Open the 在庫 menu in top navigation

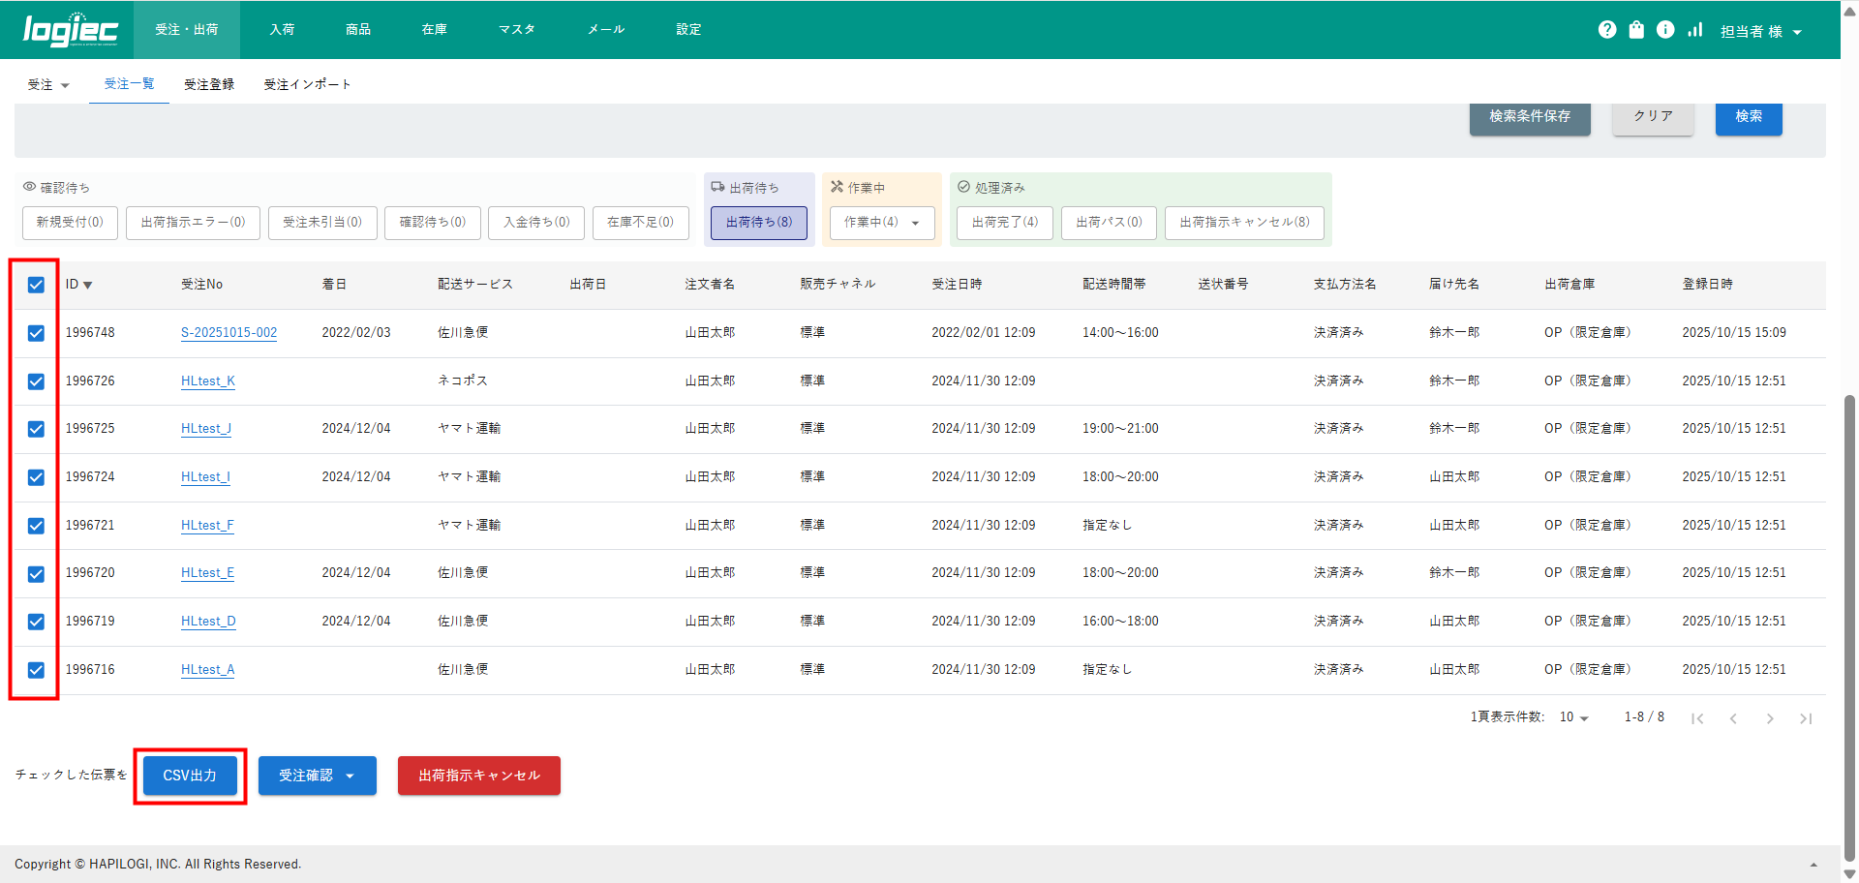tap(434, 30)
